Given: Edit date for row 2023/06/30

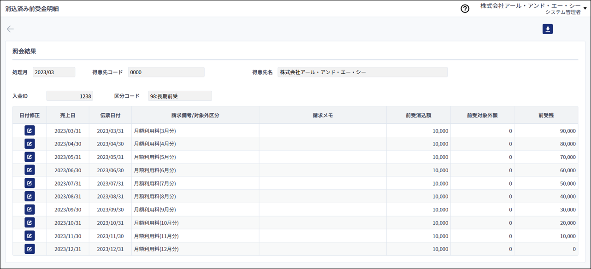Looking at the screenshot, I should 30,170.
